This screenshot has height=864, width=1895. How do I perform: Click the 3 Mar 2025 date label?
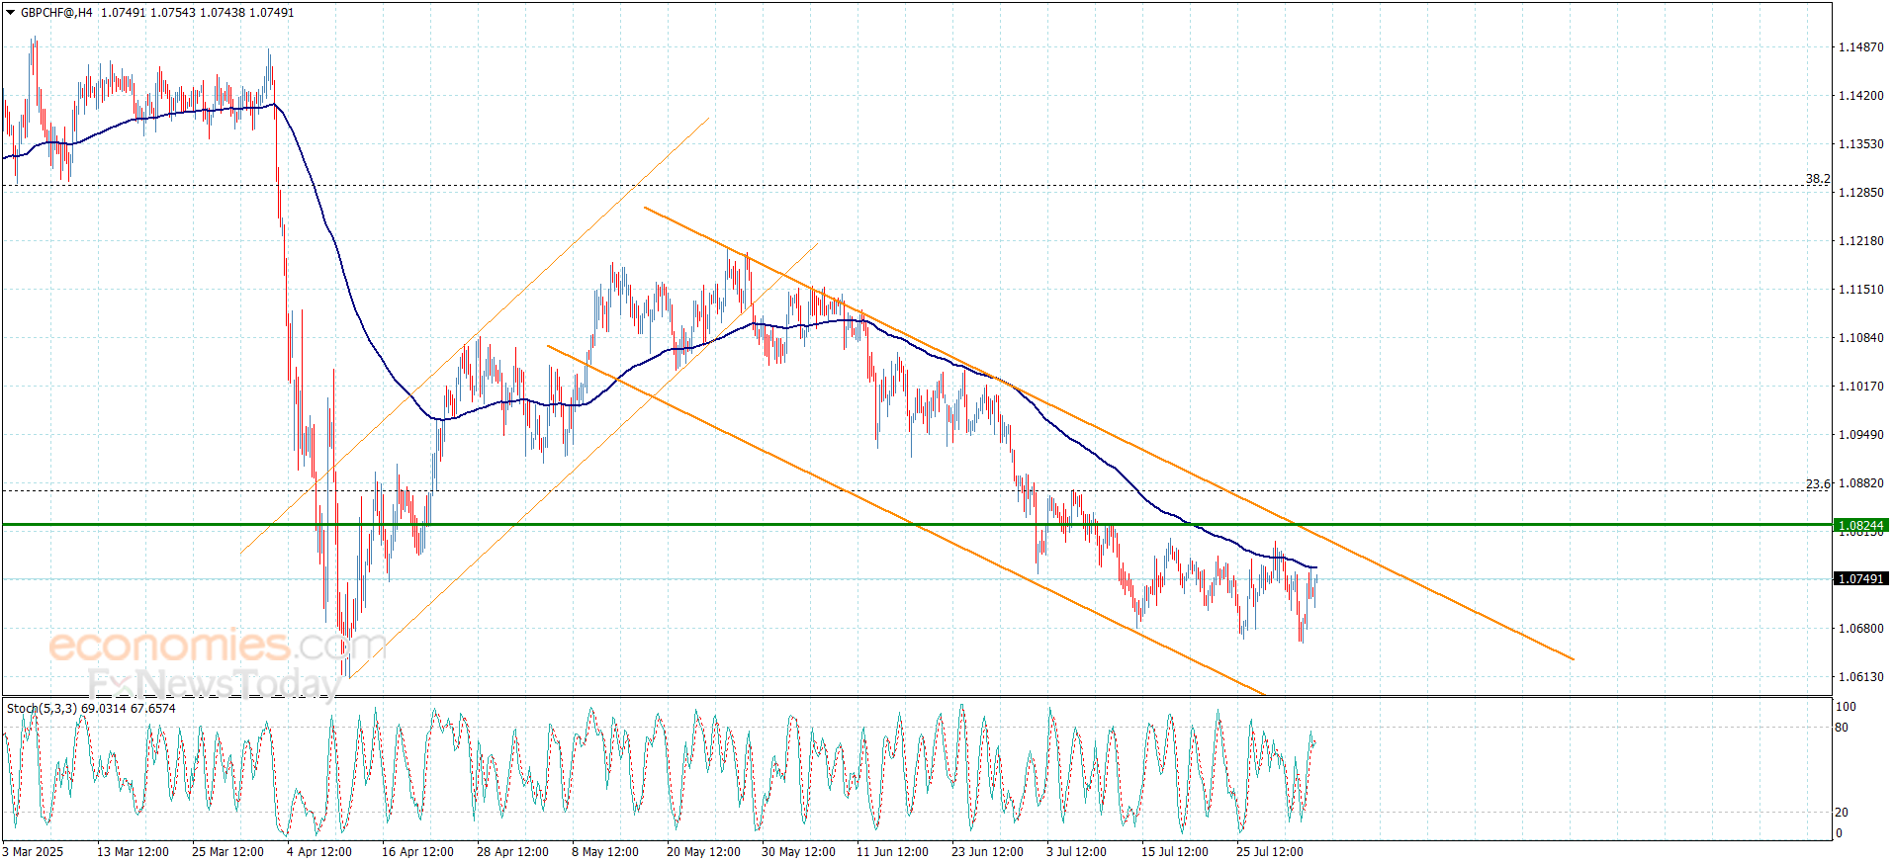[33, 852]
